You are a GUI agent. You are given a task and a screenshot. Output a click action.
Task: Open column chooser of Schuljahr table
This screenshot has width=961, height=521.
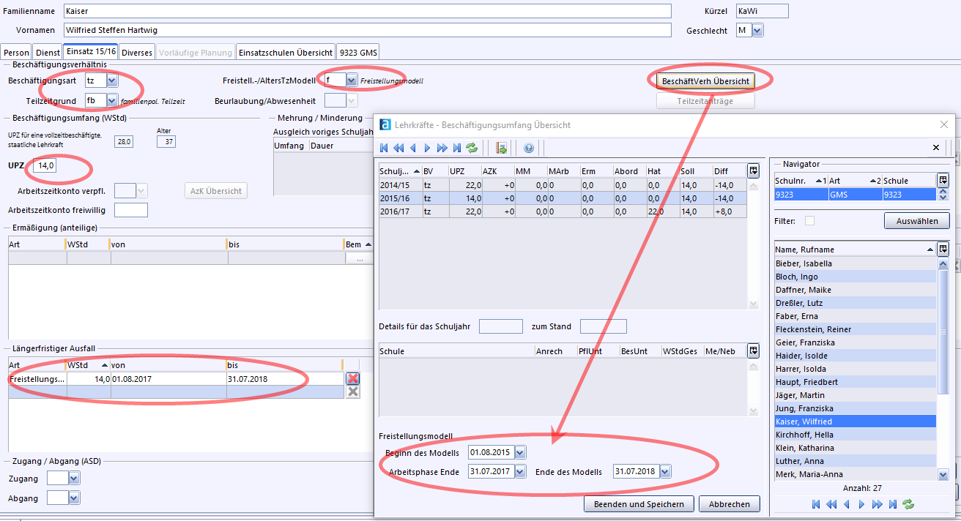[754, 170]
